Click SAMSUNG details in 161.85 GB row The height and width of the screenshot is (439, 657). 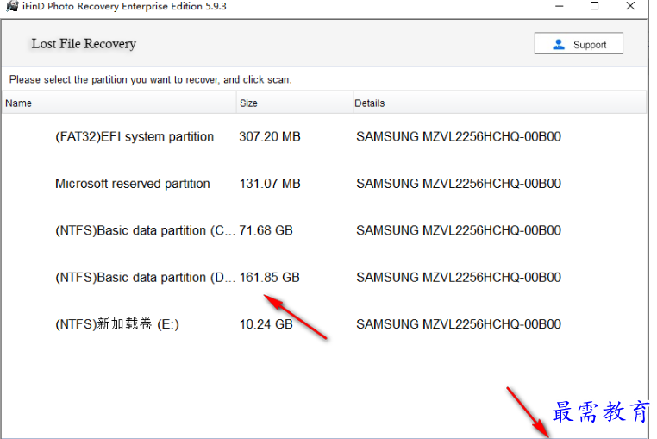click(459, 278)
